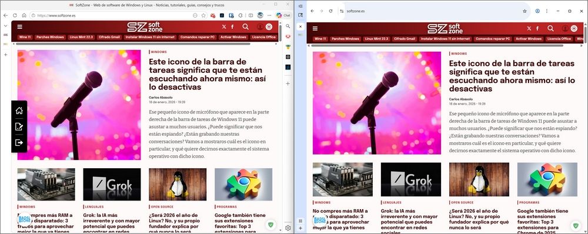Open the SoftZone logo in the Chrome window
Screen dimensions: 588x234
[x=445, y=28]
